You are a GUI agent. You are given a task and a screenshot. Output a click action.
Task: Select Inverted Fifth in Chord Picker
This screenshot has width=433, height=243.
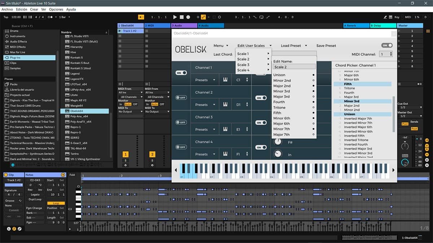click(x=354, y=136)
